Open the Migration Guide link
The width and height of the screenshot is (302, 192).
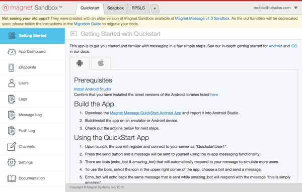tap(88, 24)
